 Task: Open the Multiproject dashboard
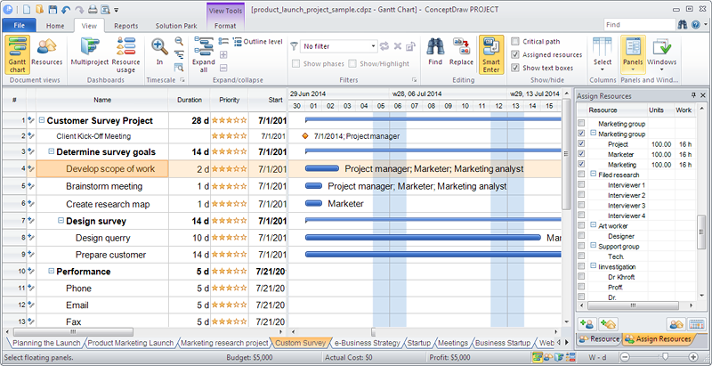[90, 53]
